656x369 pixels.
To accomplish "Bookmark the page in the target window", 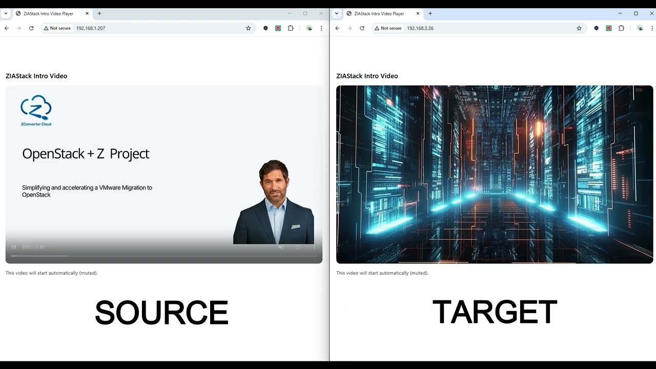I will [579, 28].
